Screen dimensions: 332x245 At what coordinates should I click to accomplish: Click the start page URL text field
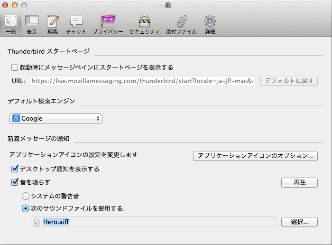tap(143, 81)
